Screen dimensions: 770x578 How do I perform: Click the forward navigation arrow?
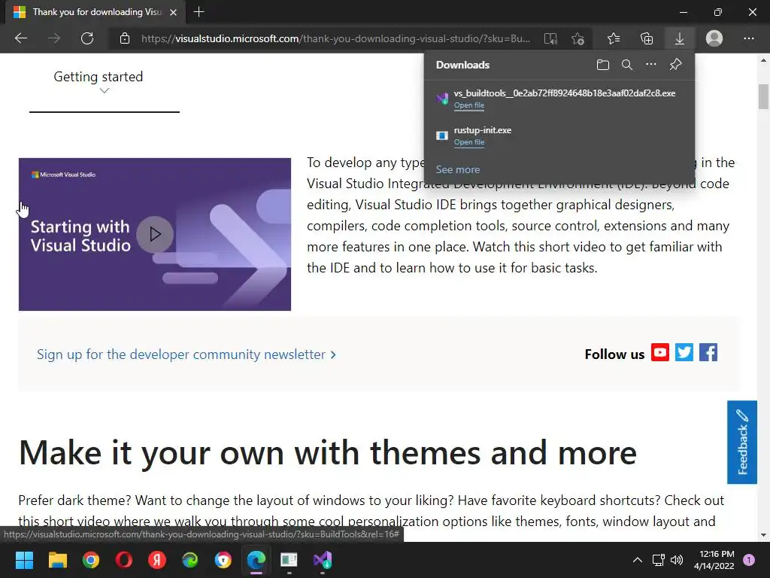tap(54, 38)
